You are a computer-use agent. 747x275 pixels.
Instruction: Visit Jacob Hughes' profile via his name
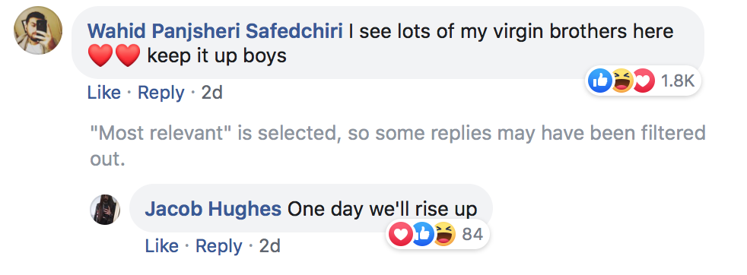tap(213, 209)
